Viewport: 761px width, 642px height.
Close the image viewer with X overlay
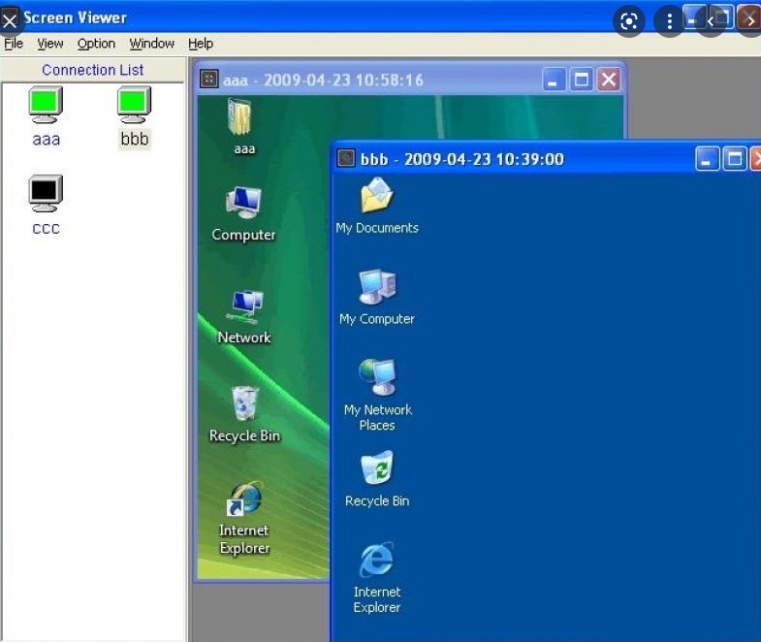pos(10,21)
